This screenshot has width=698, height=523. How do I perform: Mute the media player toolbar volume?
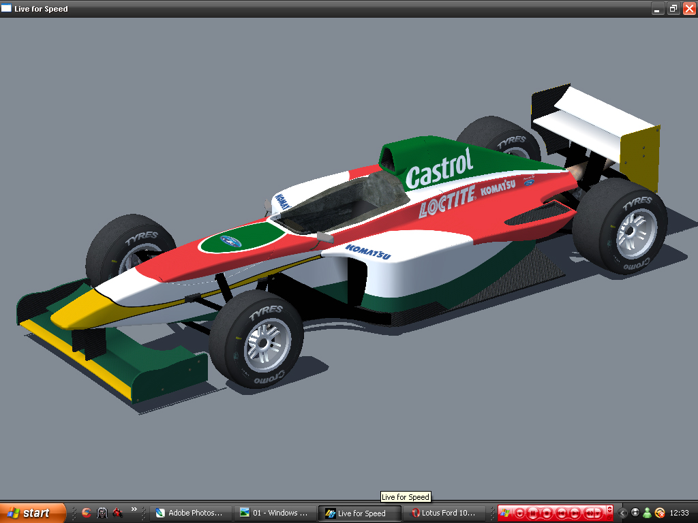[589, 513]
